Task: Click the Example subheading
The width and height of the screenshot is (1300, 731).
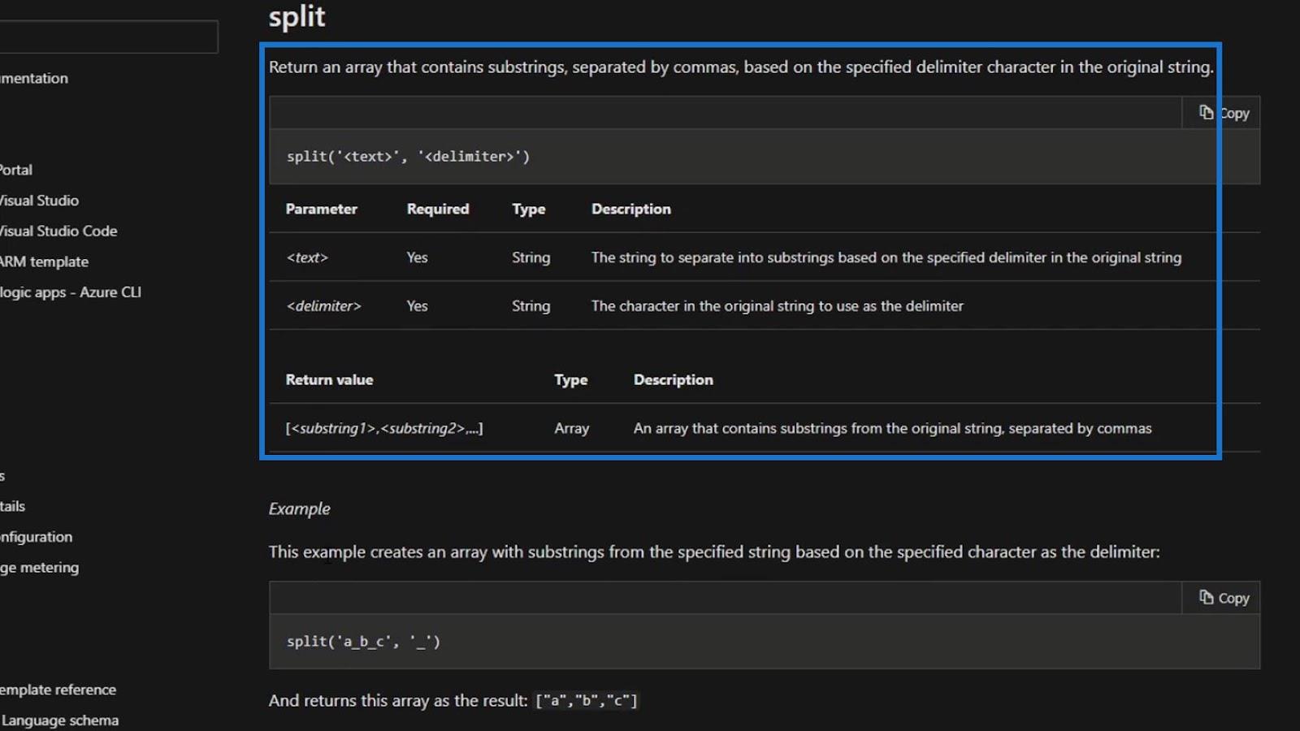Action: 300,508
